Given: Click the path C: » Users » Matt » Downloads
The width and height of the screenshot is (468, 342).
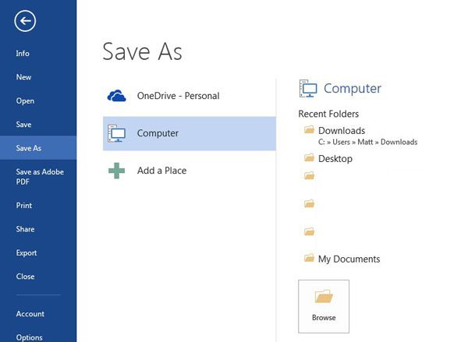Looking at the screenshot, I should pos(367,142).
